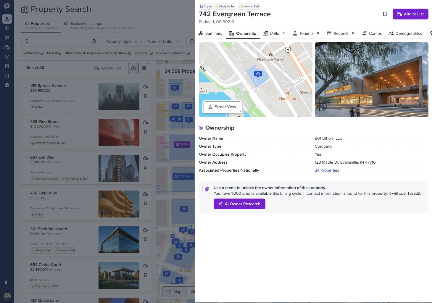Click the Street View button

[x=222, y=107]
